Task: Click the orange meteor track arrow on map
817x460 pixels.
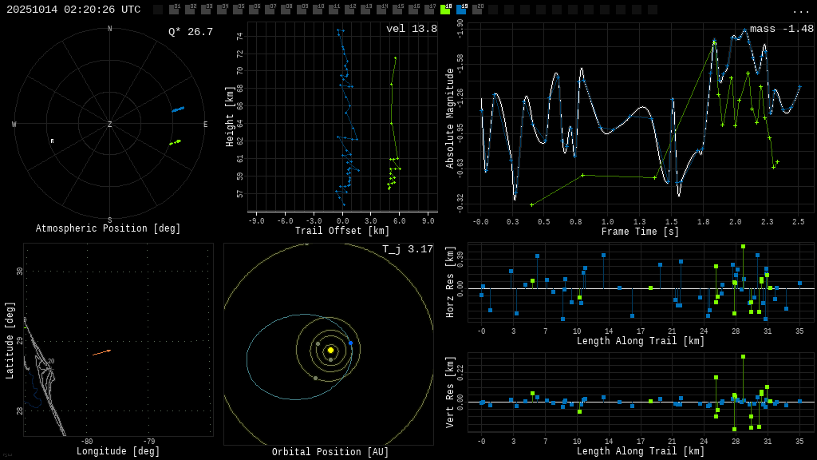Action: coord(101,352)
